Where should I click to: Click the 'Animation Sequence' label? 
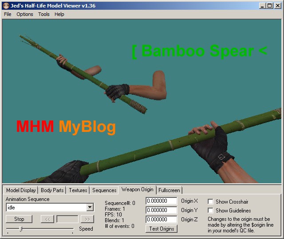click(x=28, y=199)
